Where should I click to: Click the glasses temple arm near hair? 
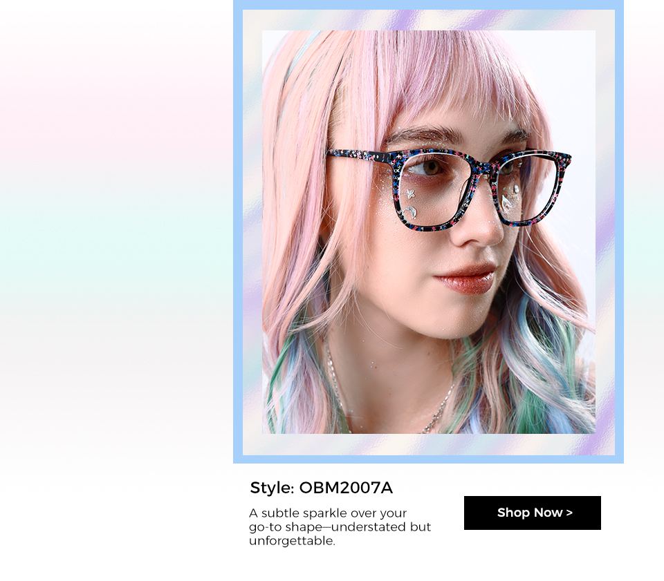pyautogui.click(x=361, y=155)
